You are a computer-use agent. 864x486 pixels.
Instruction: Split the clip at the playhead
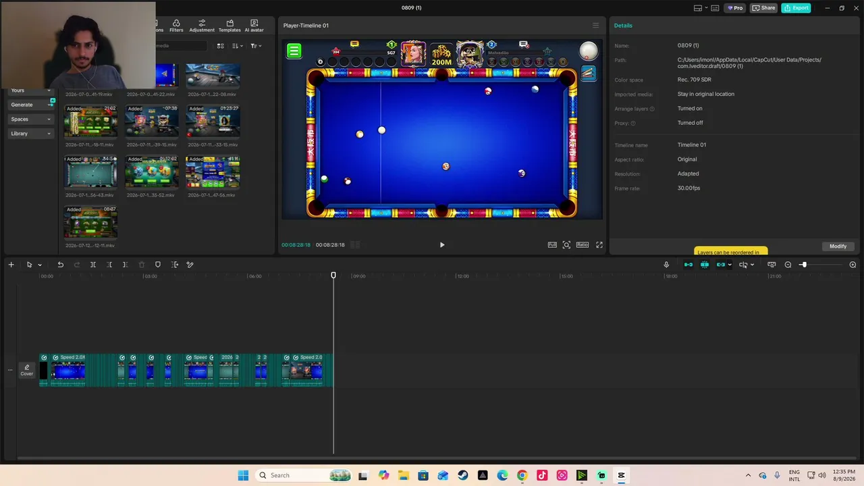tap(93, 265)
